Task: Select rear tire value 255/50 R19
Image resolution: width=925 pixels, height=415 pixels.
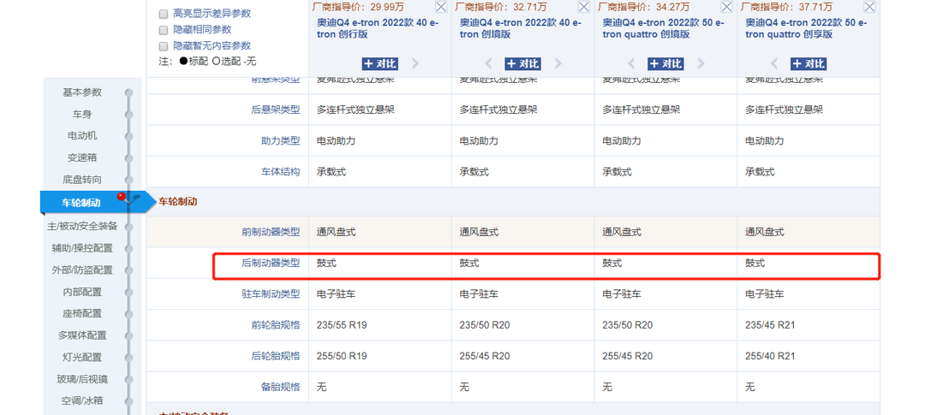Action: pyautogui.click(x=342, y=356)
